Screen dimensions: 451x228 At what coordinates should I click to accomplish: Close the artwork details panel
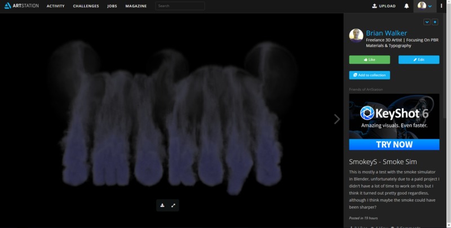click(435, 22)
